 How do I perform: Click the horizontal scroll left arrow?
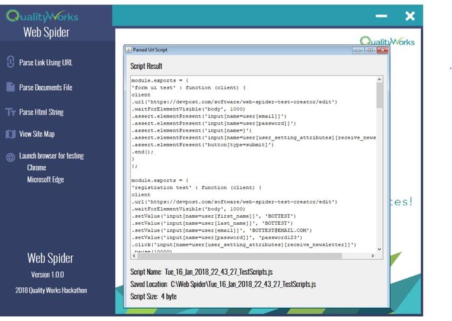coord(134,255)
